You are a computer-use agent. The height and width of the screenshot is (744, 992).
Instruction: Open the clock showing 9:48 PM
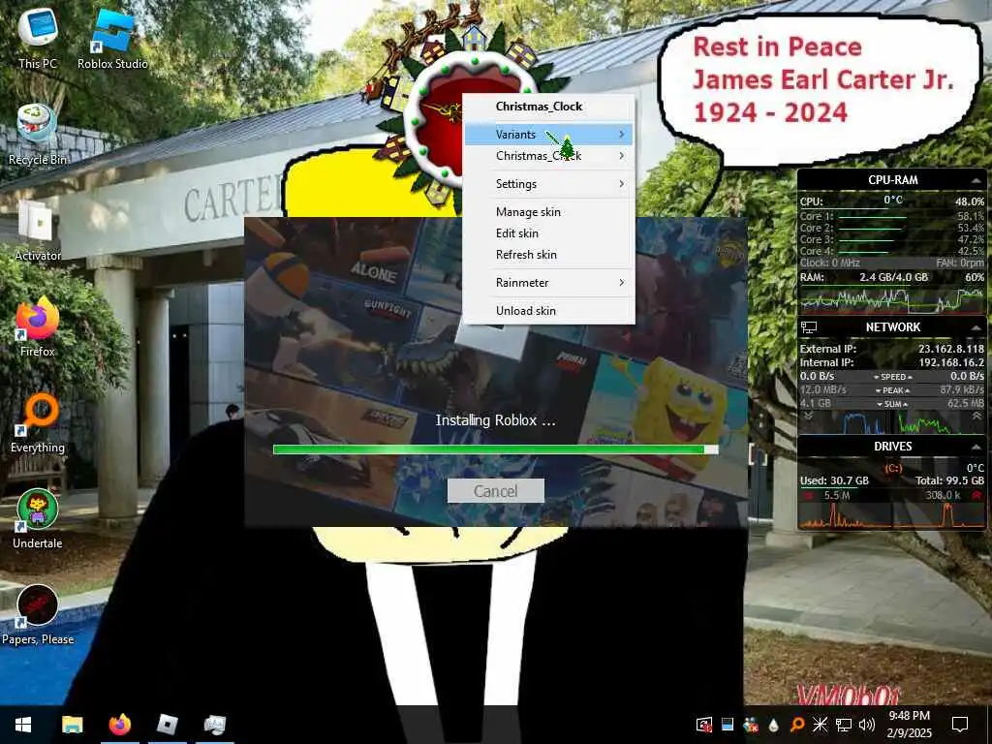tap(909, 725)
